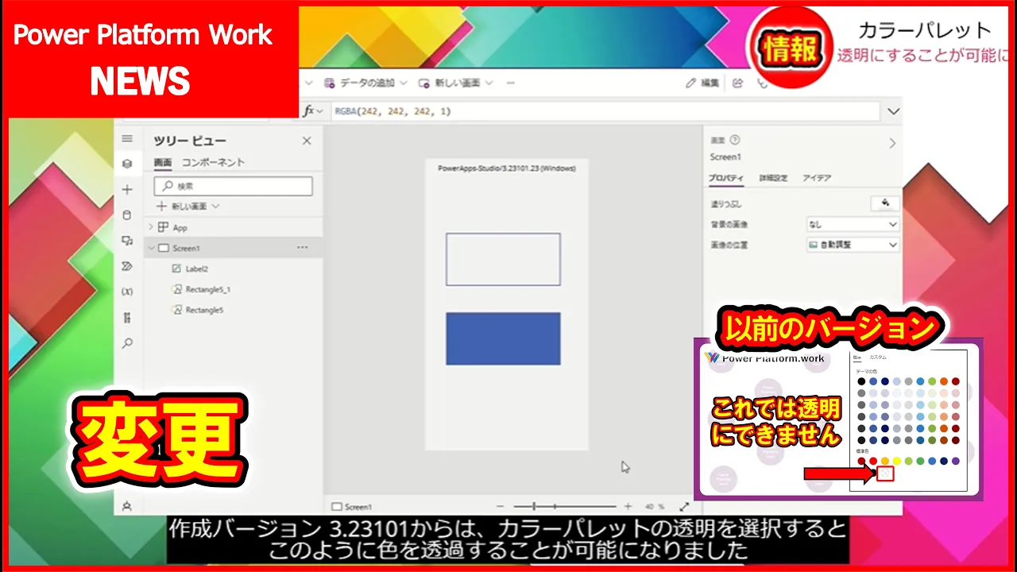This screenshot has height=572, width=1017.
Task: Select the App item in the tree
Action: point(180,227)
